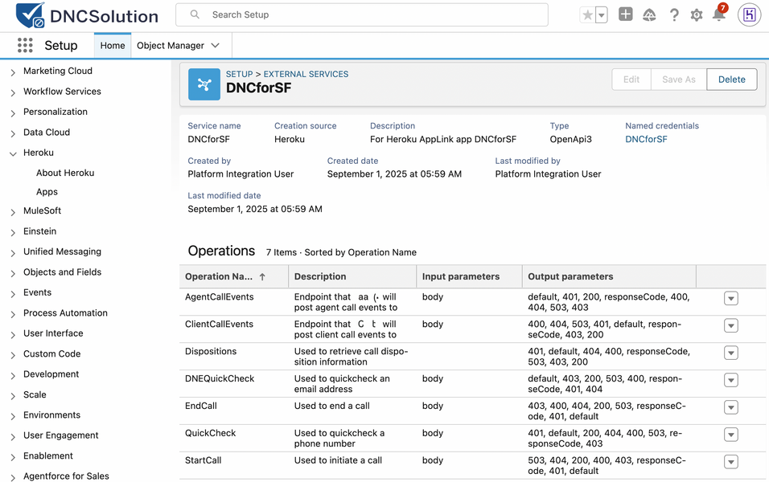The height and width of the screenshot is (482, 769).
Task: Click the Delete button
Action: point(731,80)
